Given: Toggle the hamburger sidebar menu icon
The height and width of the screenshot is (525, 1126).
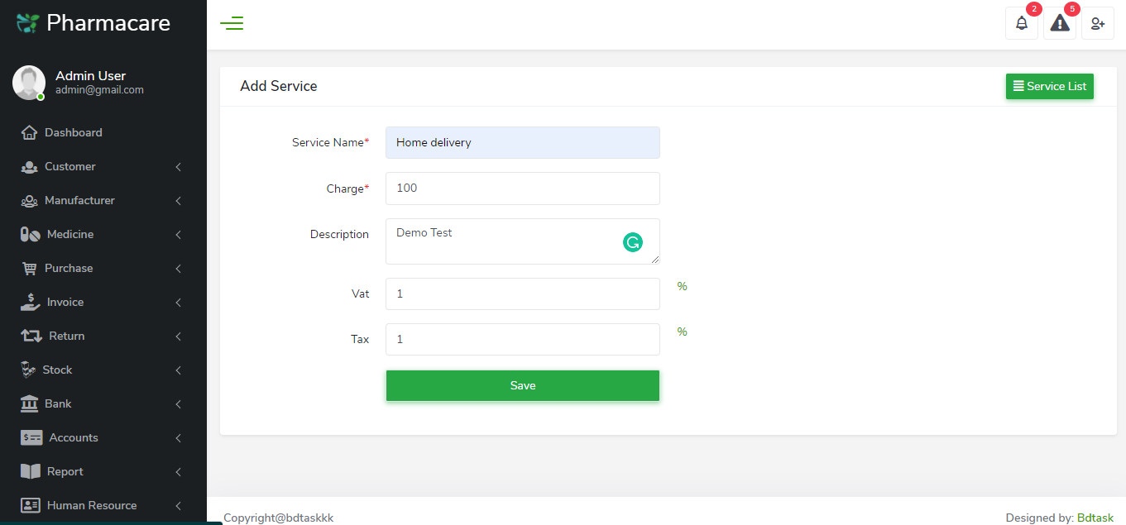Looking at the screenshot, I should click(232, 24).
